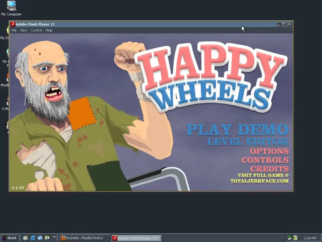
Task: Click the yellow key tray icon
Action: (x=295, y=238)
